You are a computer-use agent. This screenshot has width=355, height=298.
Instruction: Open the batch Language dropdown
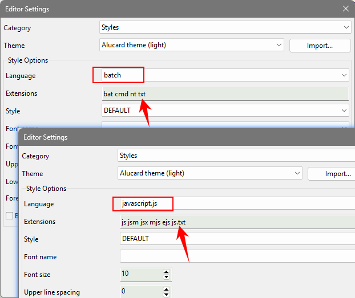225,75
